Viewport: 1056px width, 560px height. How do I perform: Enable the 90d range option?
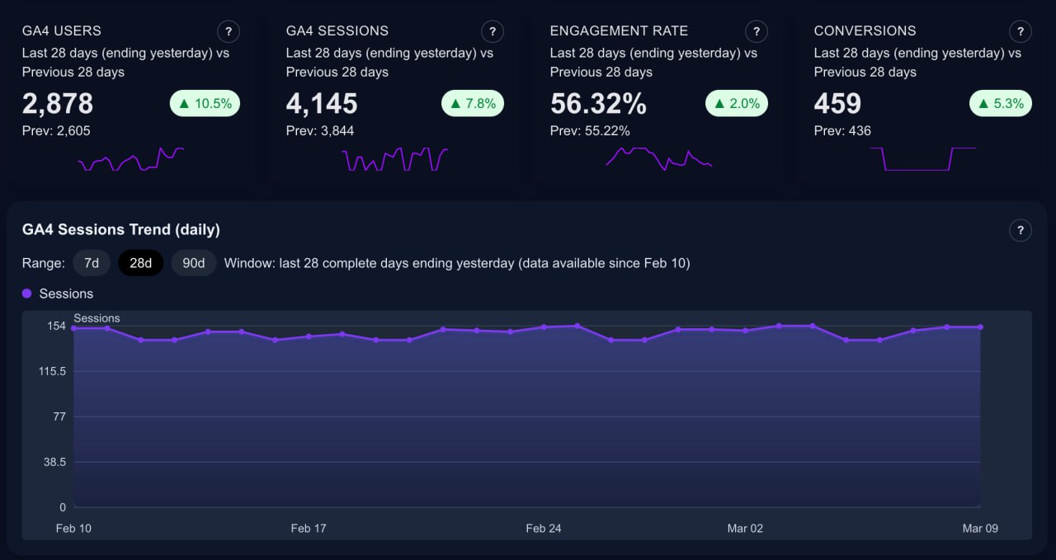[193, 262]
